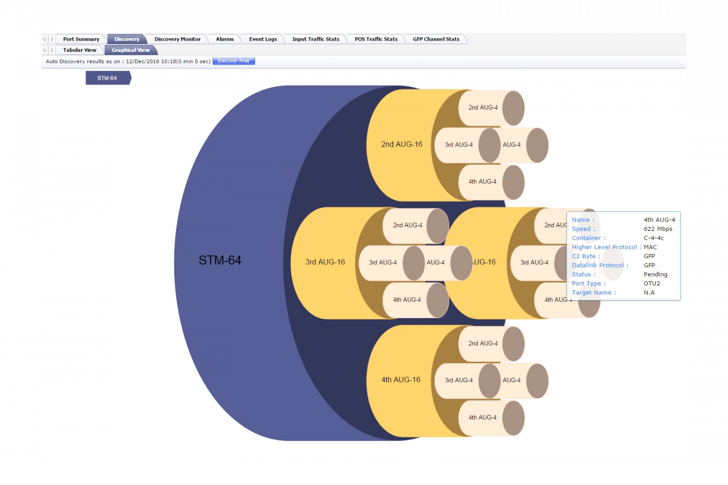Click the N.A target name value
The height and width of the screenshot is (485, 728).
coord(649,293)
